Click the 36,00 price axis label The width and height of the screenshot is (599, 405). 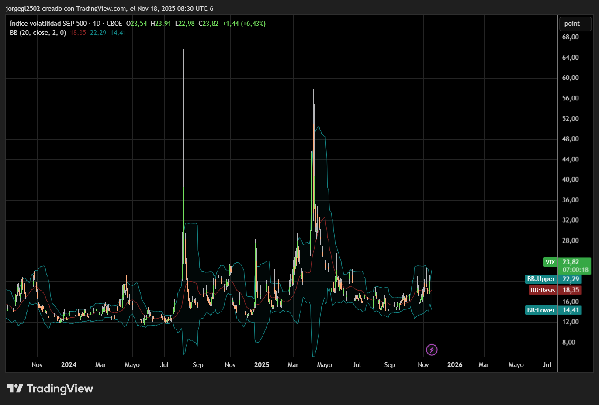coord(570,200)
